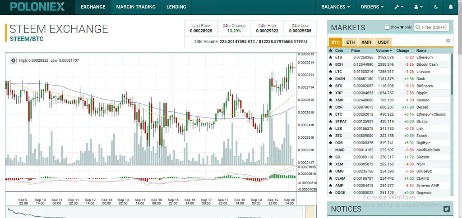Image resolution: width=462 pixels, height=218 pixels.
Task: Open the user account menu
Action: (x=418, y=7)
